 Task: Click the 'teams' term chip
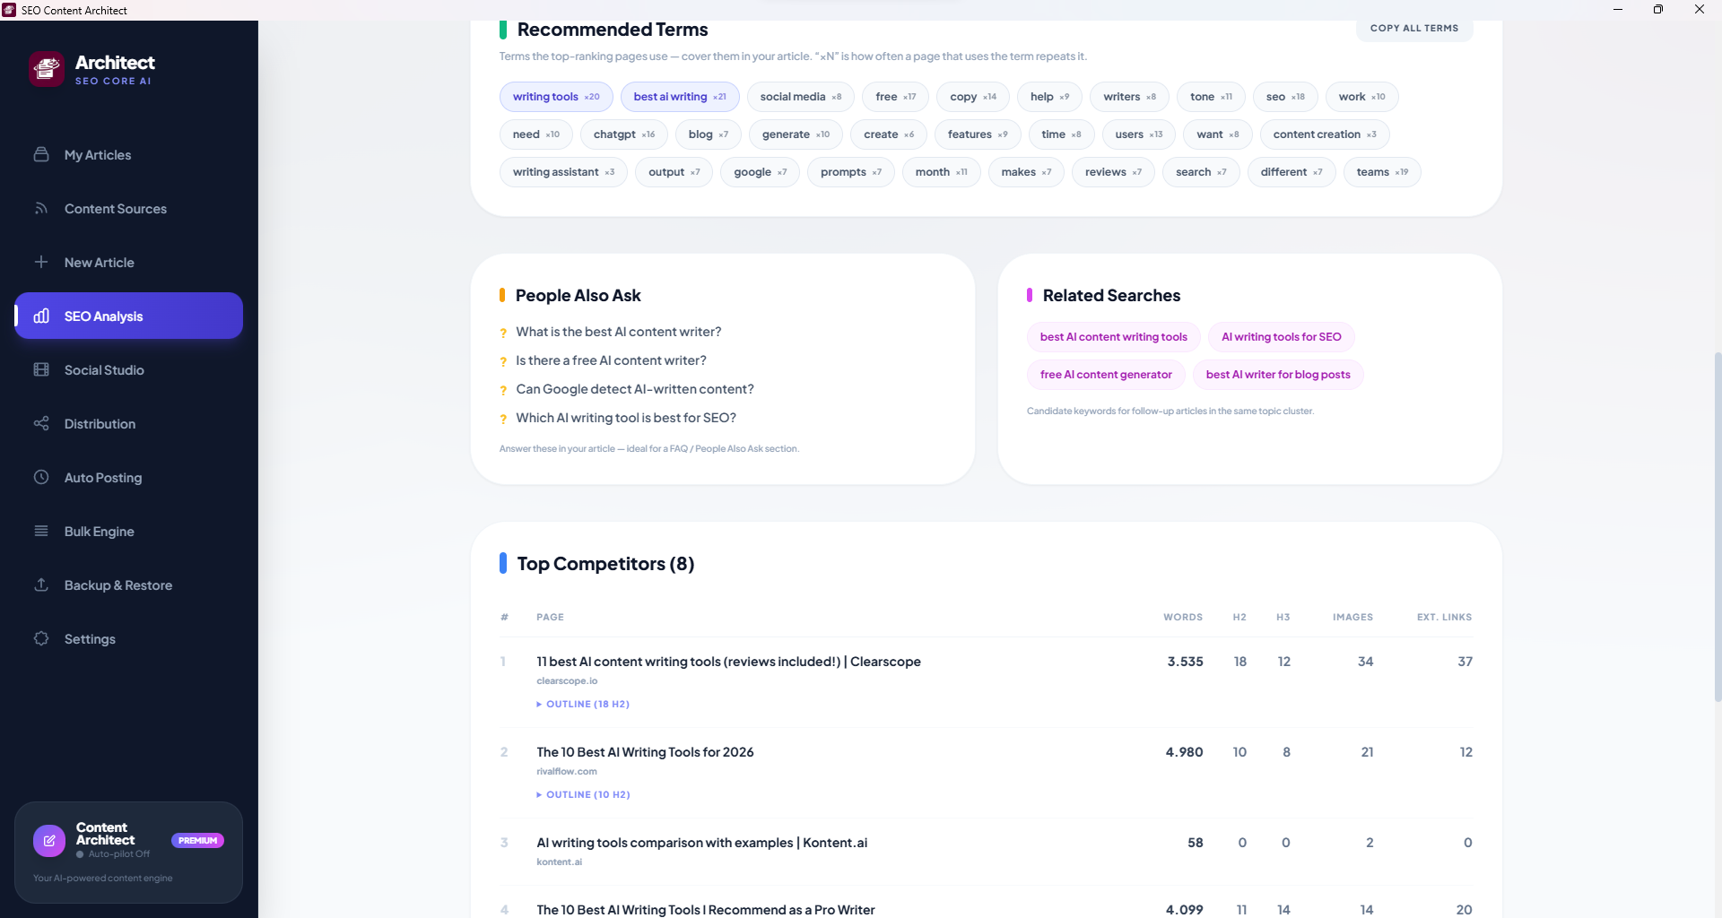pos(1382,172)
